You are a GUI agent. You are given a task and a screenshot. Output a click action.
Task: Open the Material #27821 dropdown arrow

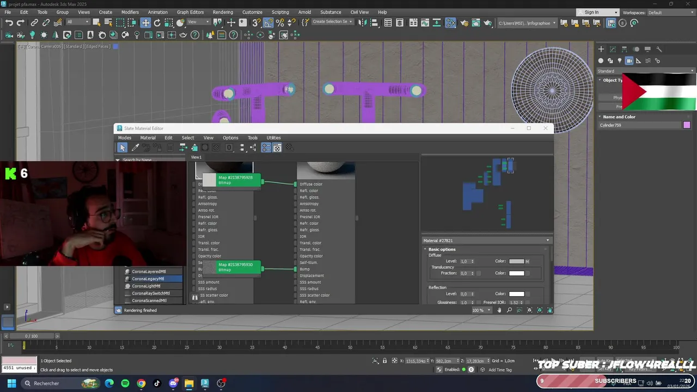click(x=548, y=241)
